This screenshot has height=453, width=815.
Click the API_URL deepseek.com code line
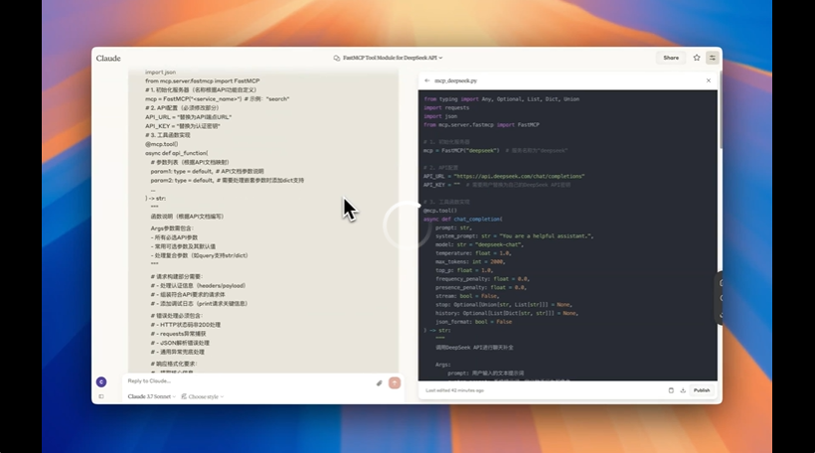(504, 176)
